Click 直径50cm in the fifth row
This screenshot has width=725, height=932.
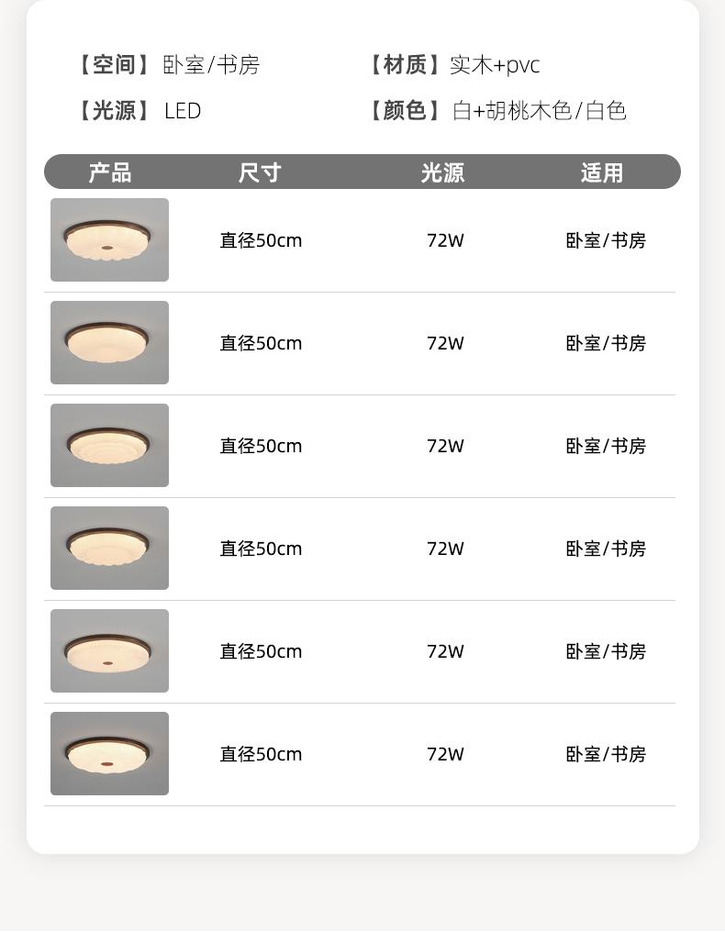(261, 651)
